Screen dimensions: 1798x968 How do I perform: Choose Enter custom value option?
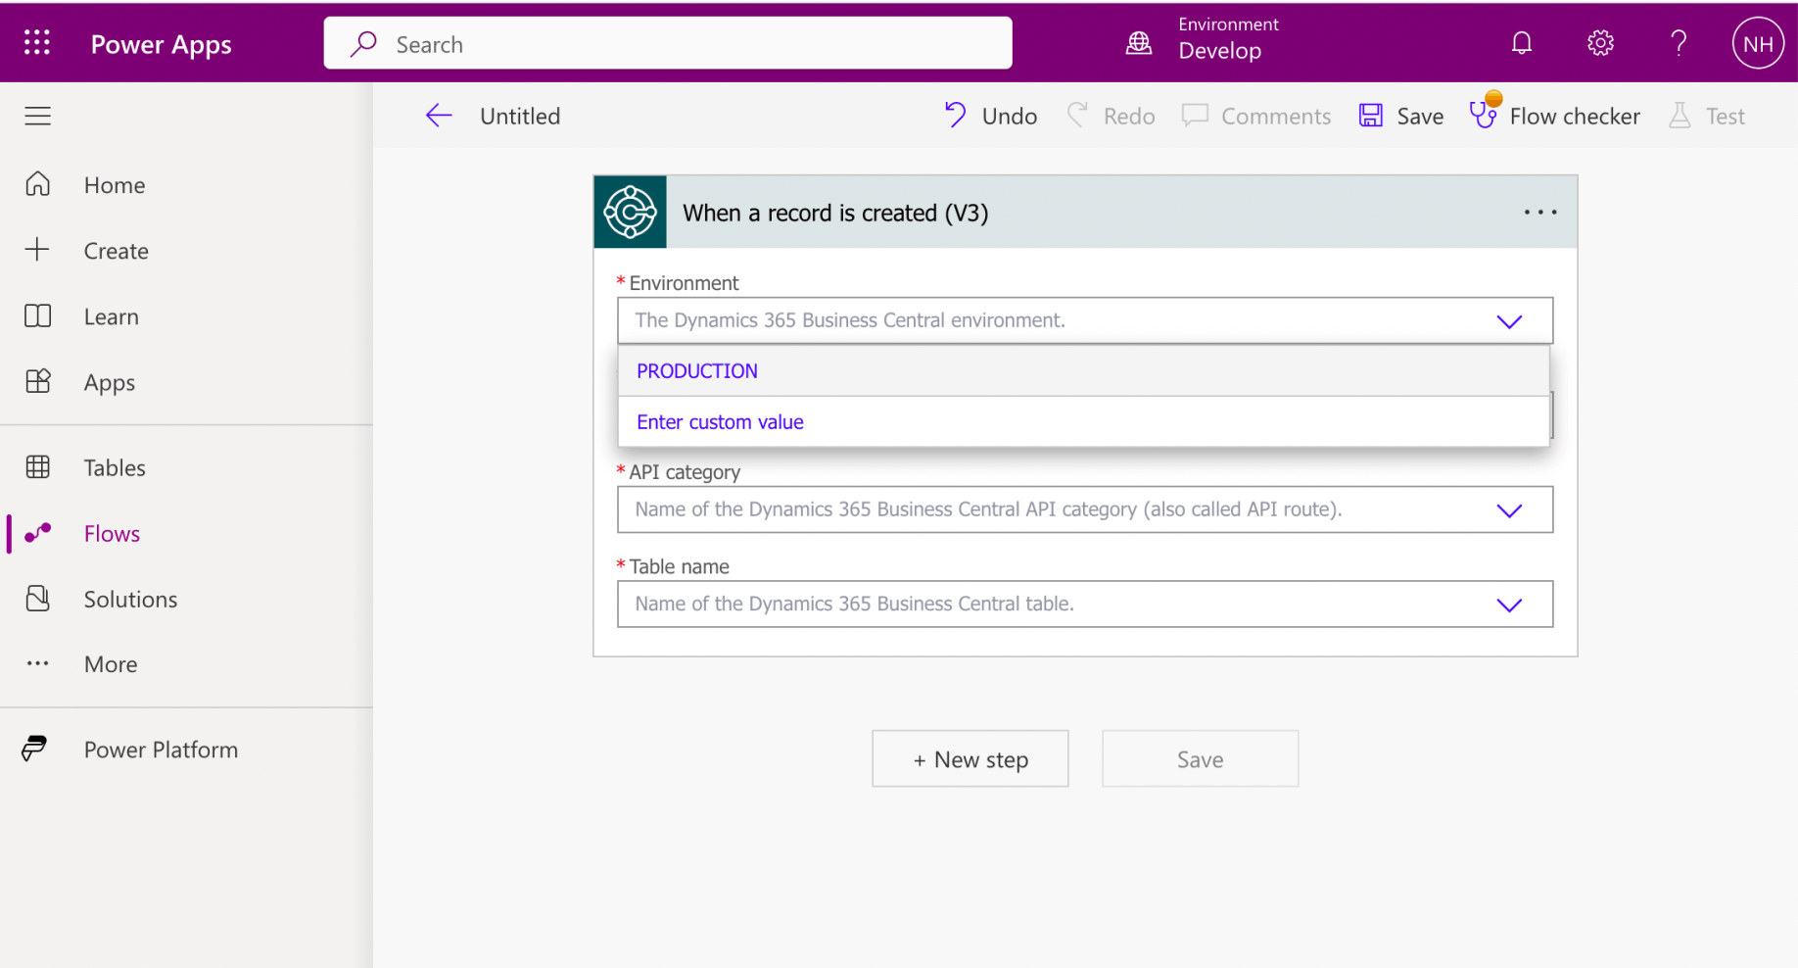click(x=720, y=422)
